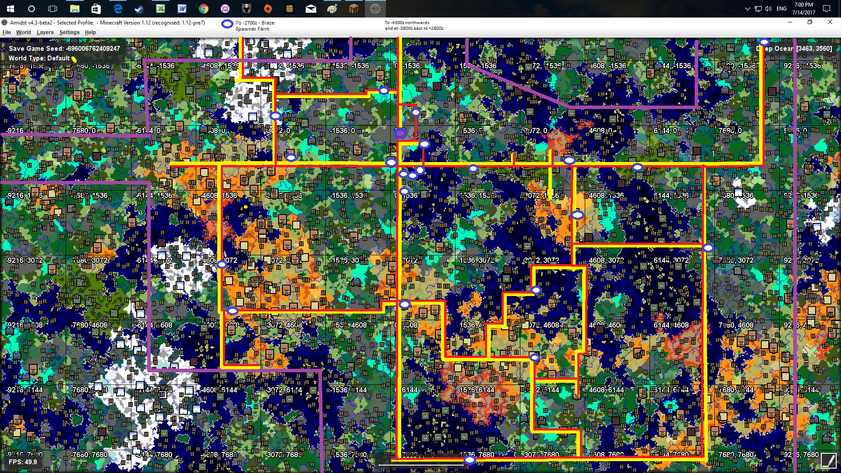
Task: Open Task View from the taskbar
Action: pos(53,9)
